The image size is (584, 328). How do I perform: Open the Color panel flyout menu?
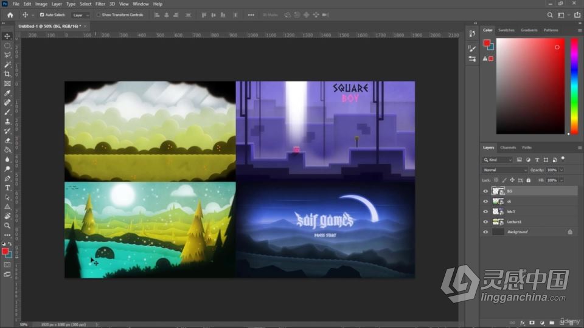580,30
